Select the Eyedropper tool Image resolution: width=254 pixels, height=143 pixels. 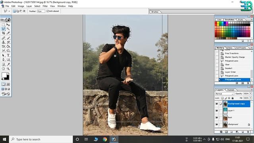pyautogui.click(x=8, y=64)
